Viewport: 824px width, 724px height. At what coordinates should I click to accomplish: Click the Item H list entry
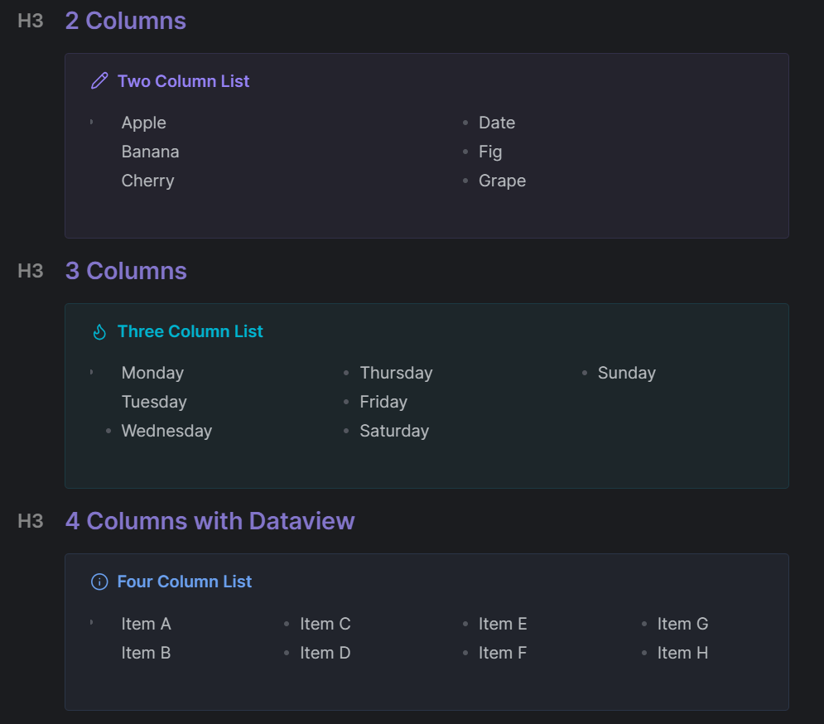coord(682,653)
